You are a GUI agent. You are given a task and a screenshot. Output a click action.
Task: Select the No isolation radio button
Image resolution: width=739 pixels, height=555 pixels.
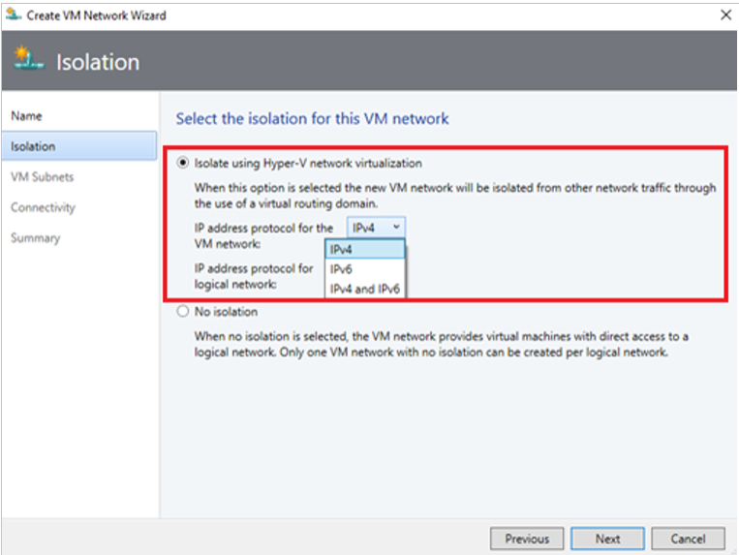coord(183,312)
